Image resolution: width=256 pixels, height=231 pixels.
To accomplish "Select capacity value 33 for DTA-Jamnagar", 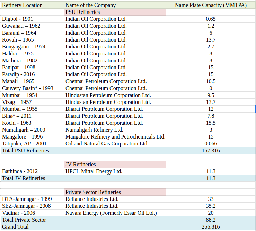I will pos(211,199).
